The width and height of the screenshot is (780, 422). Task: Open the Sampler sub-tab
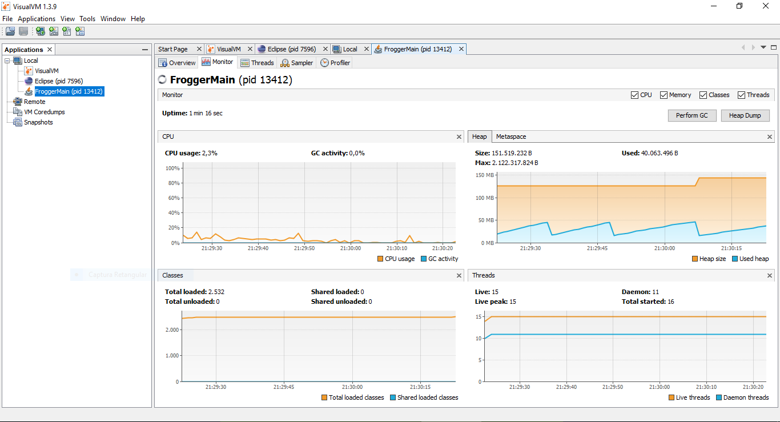pyautogui.click(x=297, y=63)
